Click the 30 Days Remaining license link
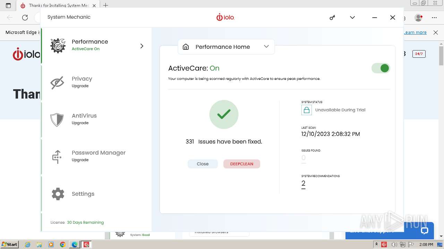Viewport: 444px width, 249px height. [85, 222]
